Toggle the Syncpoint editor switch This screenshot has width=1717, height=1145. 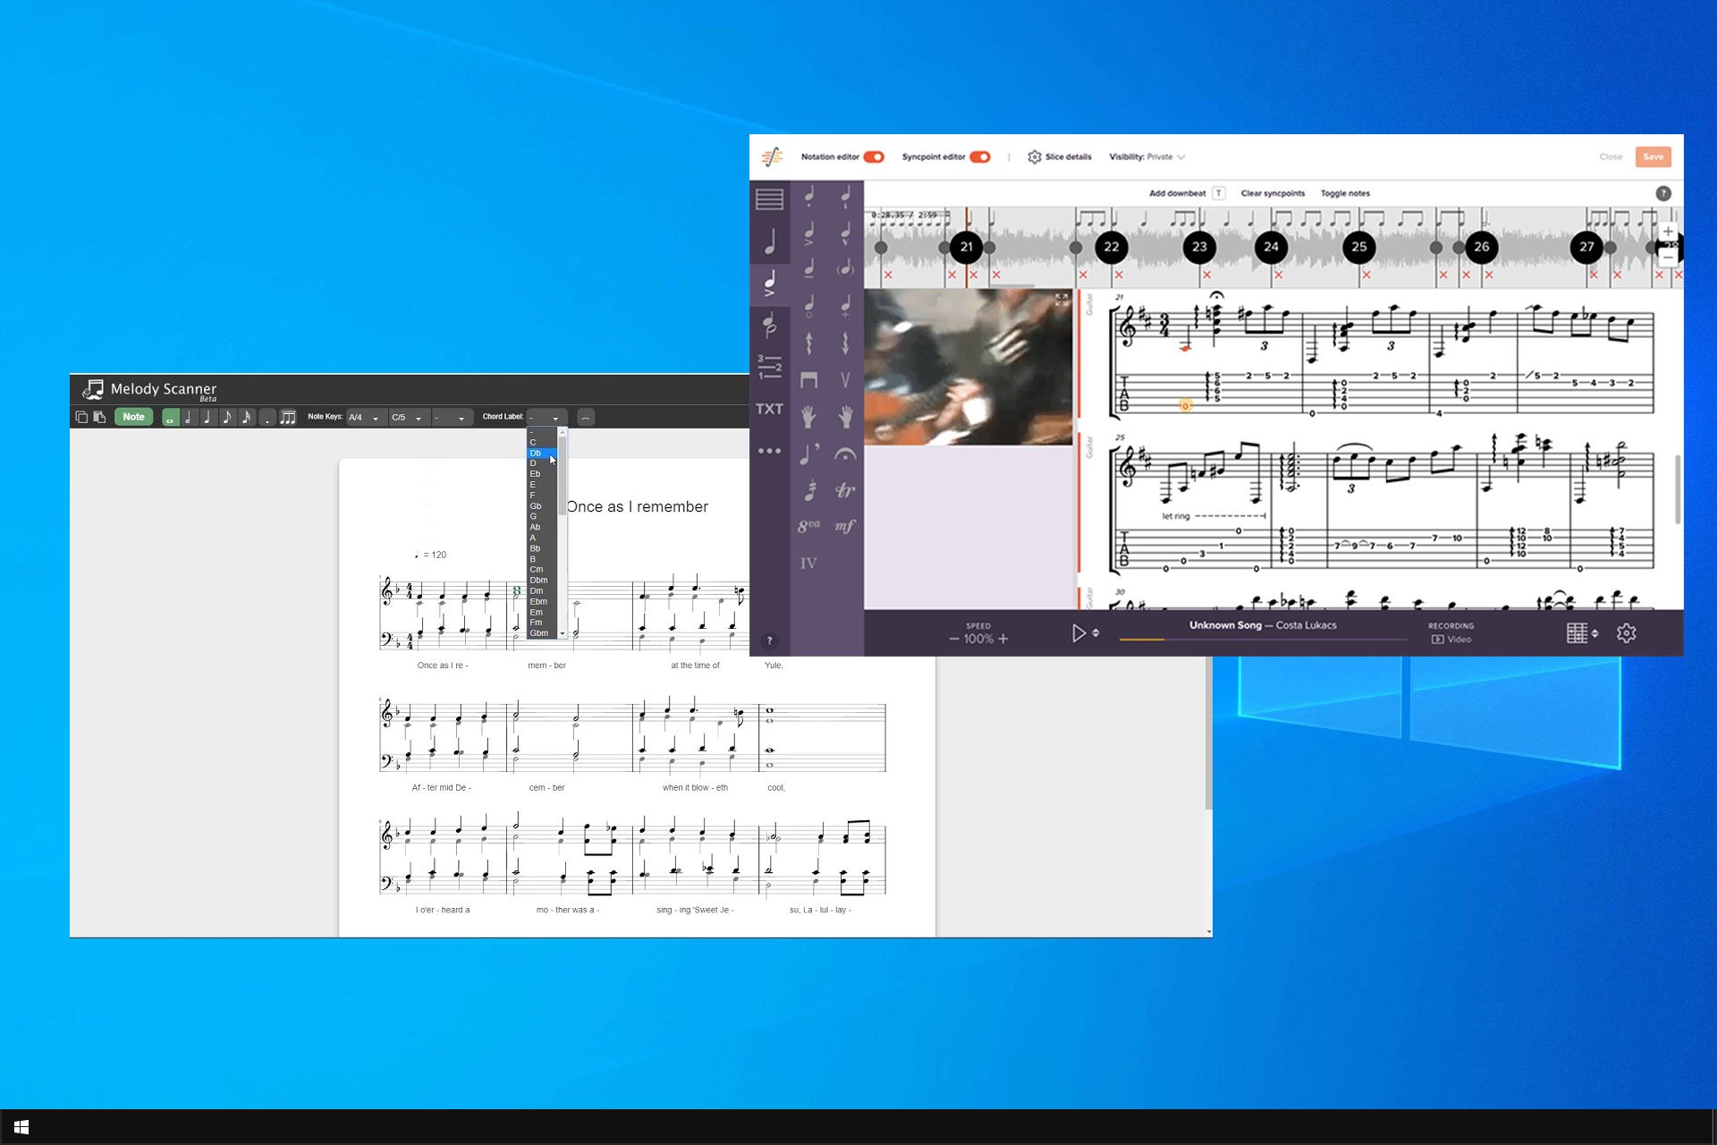980,157
